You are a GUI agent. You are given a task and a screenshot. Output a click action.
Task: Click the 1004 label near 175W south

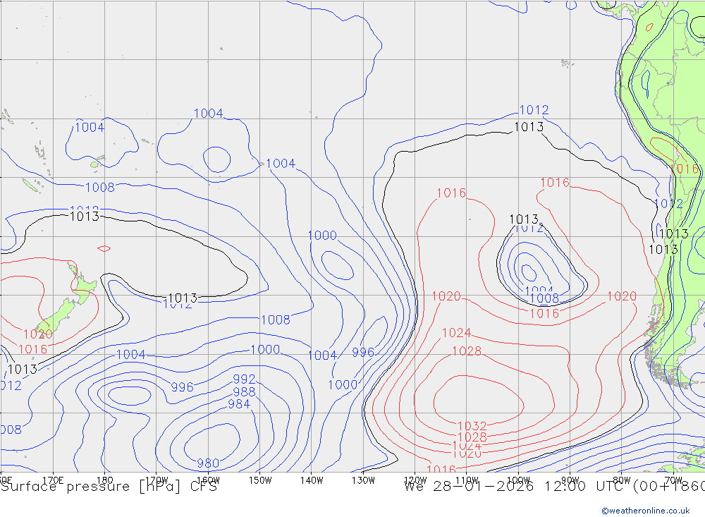pos(131,355)
